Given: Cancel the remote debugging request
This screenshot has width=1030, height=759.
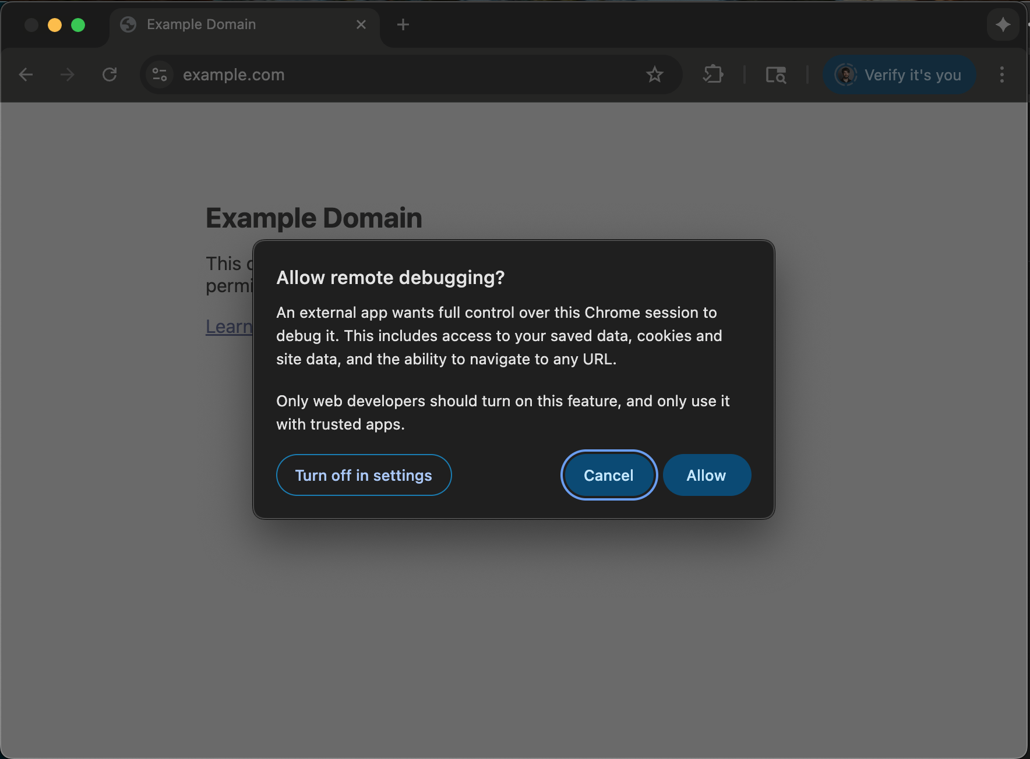Looking at the screenshot, I should pyautogui.click(x=608, y=475).
